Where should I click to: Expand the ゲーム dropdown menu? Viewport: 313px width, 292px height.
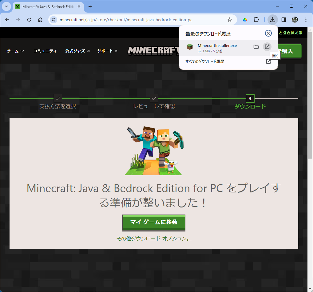coord(15,51)
